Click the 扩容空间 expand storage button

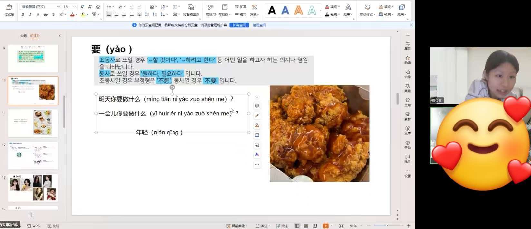point(239,25)
